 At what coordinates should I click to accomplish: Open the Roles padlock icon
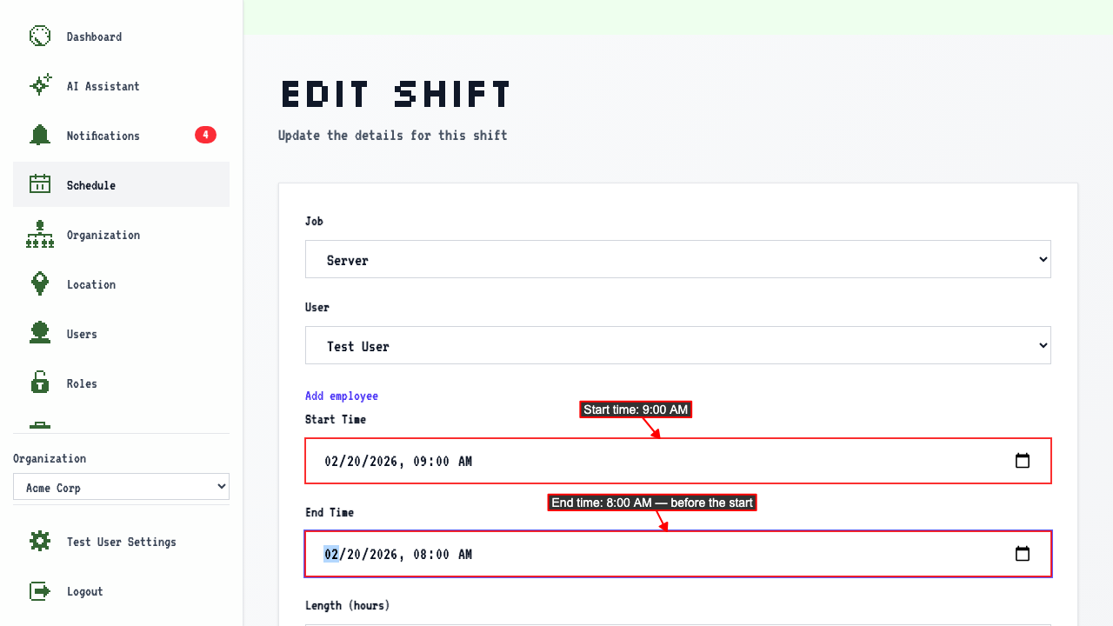(x=40, y=383)
